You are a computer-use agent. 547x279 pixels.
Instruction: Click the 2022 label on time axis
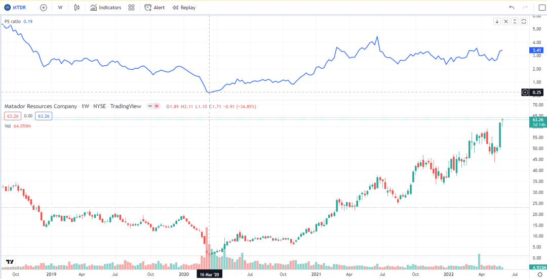[x=448, y=274]
